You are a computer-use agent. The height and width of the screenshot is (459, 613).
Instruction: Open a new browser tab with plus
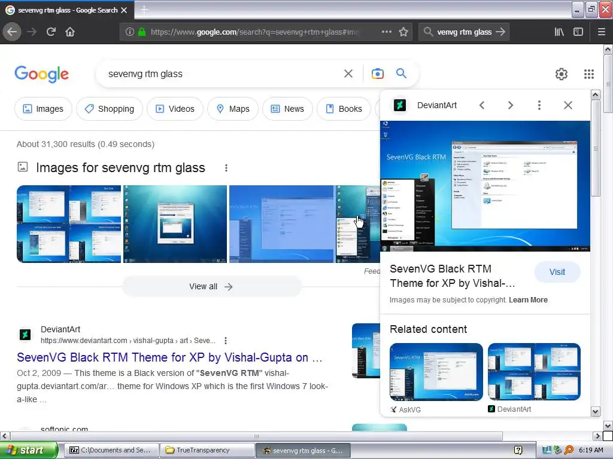(x=144, y=10)
